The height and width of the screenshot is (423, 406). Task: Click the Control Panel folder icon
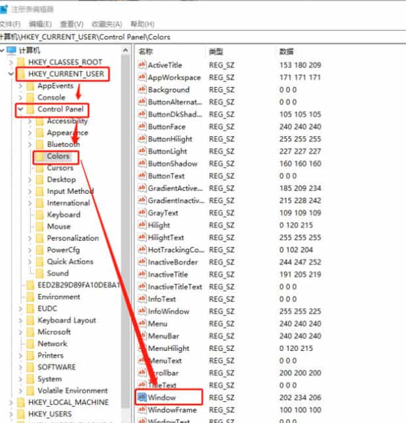30,109
